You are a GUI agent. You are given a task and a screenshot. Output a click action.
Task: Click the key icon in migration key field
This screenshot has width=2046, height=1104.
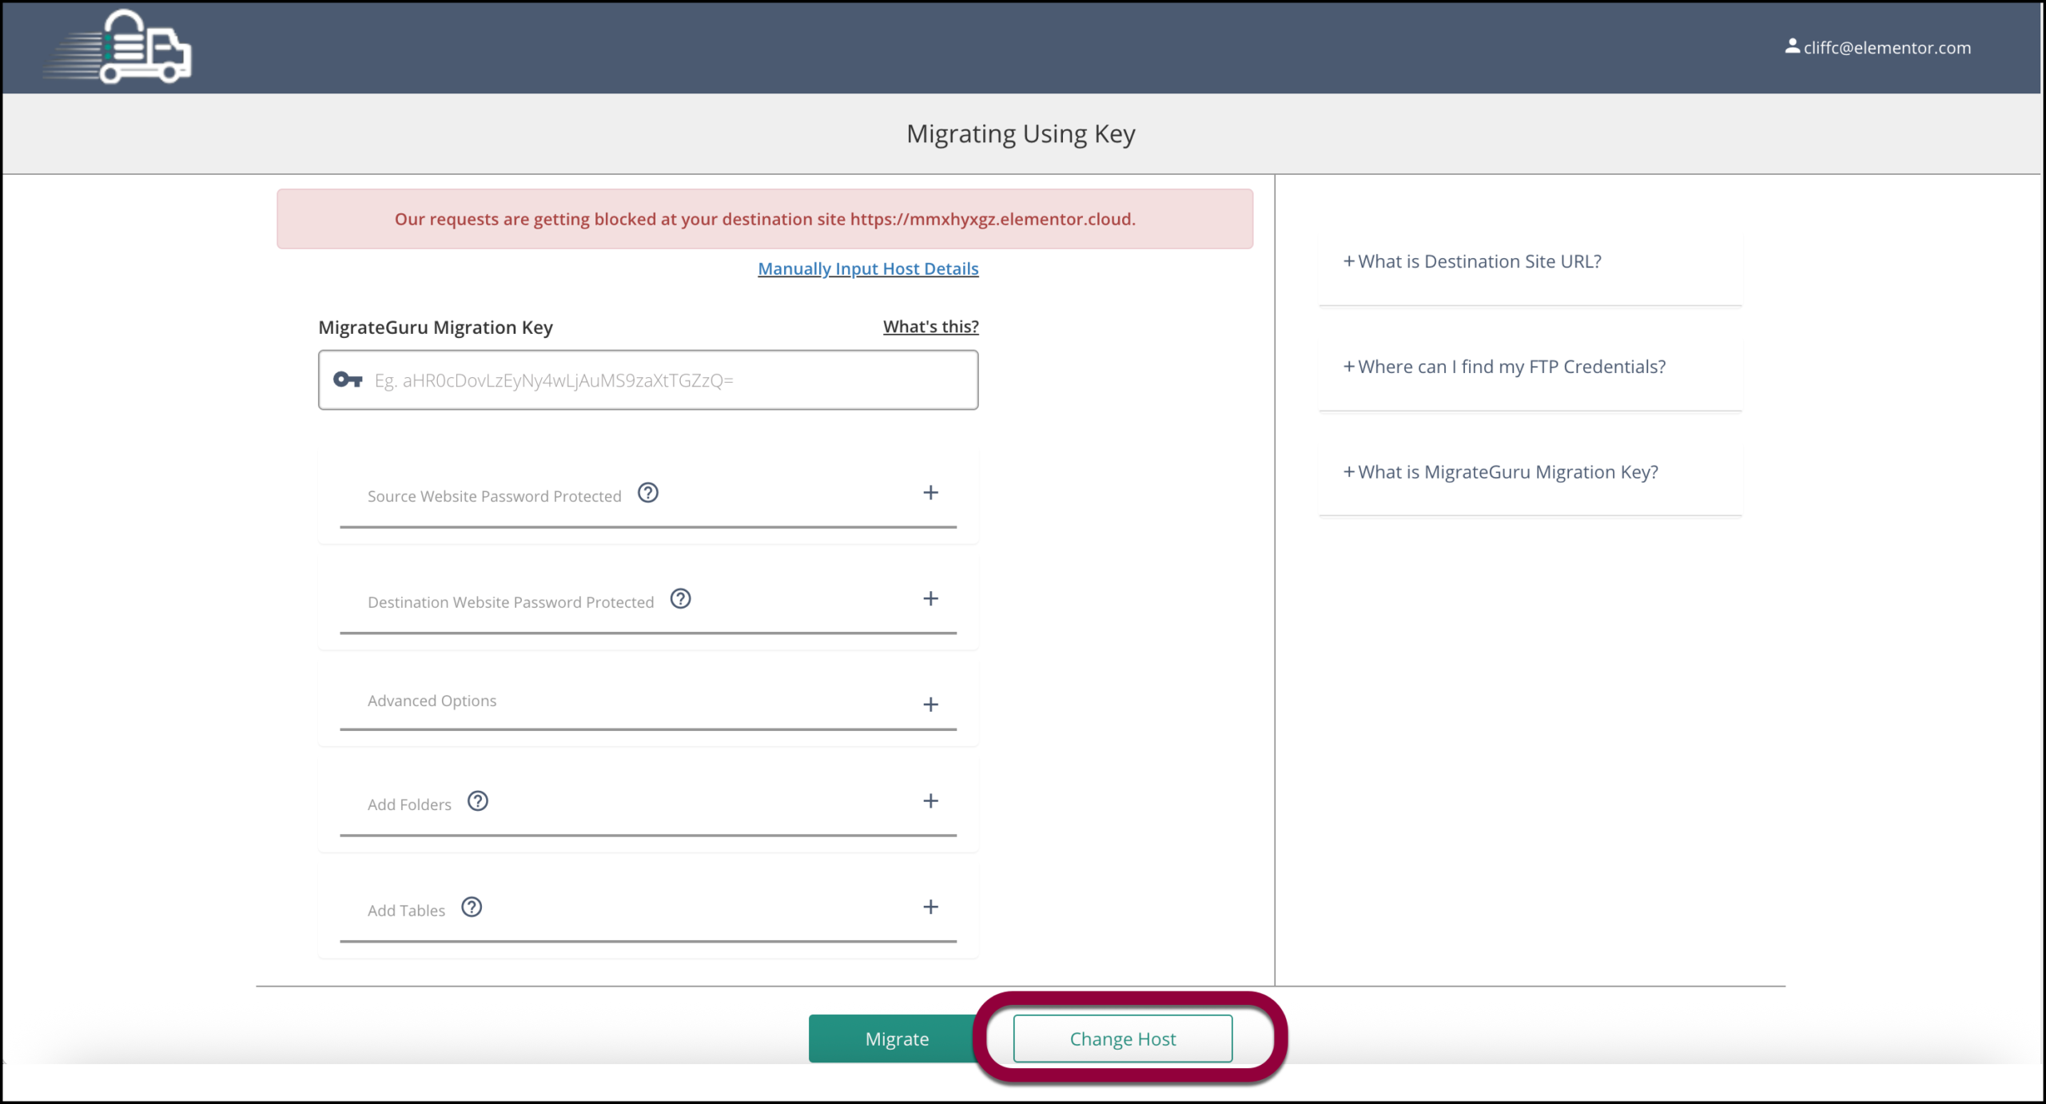pos(348,379)
